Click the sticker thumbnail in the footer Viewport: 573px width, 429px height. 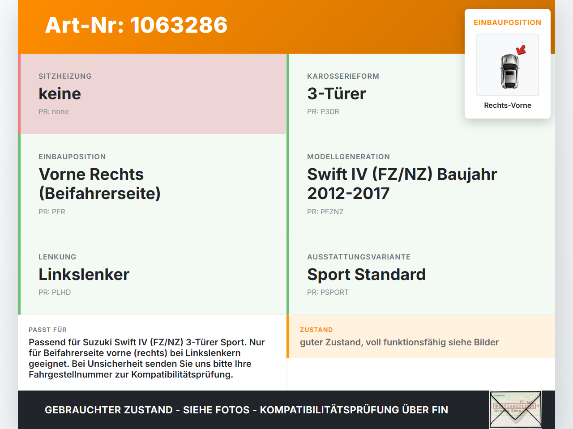point(516,410)
